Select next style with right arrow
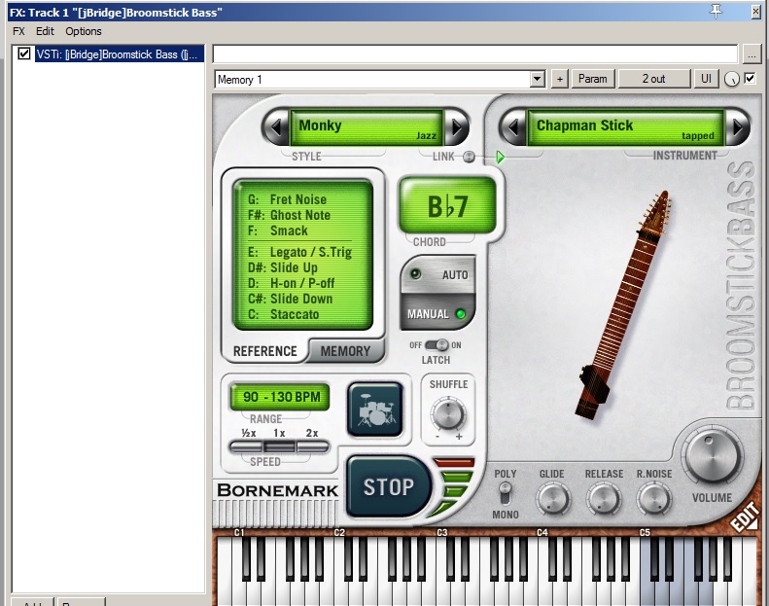Viewport: 769px width, 606px height. pos(457,127)
